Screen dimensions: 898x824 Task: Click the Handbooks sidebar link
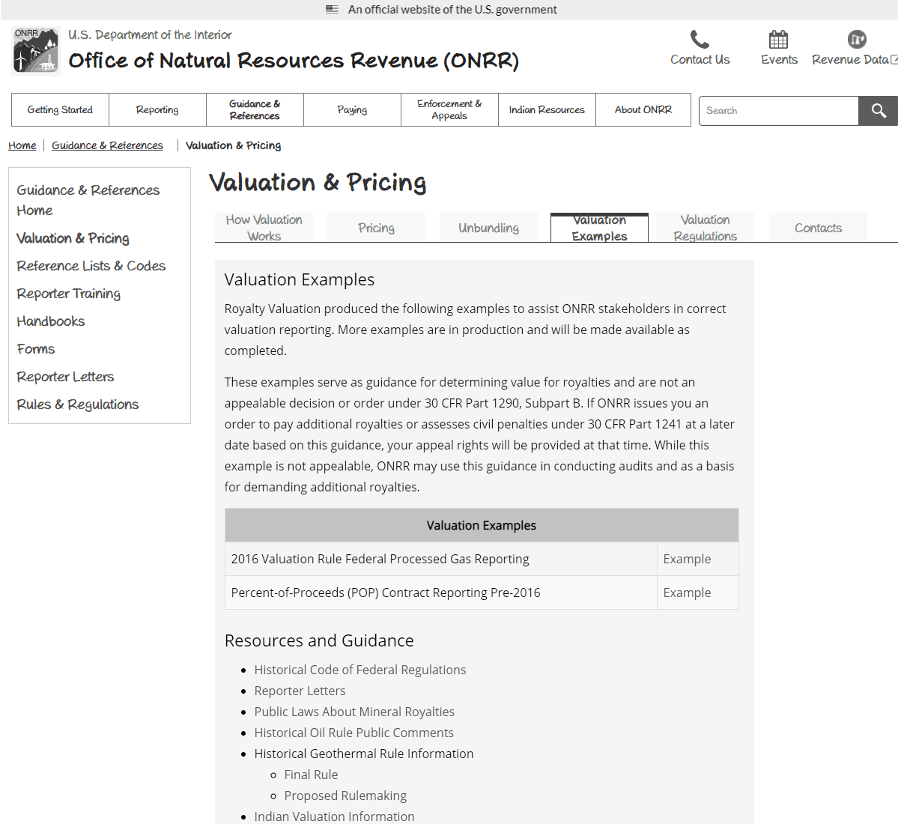(x=51, y=321)
